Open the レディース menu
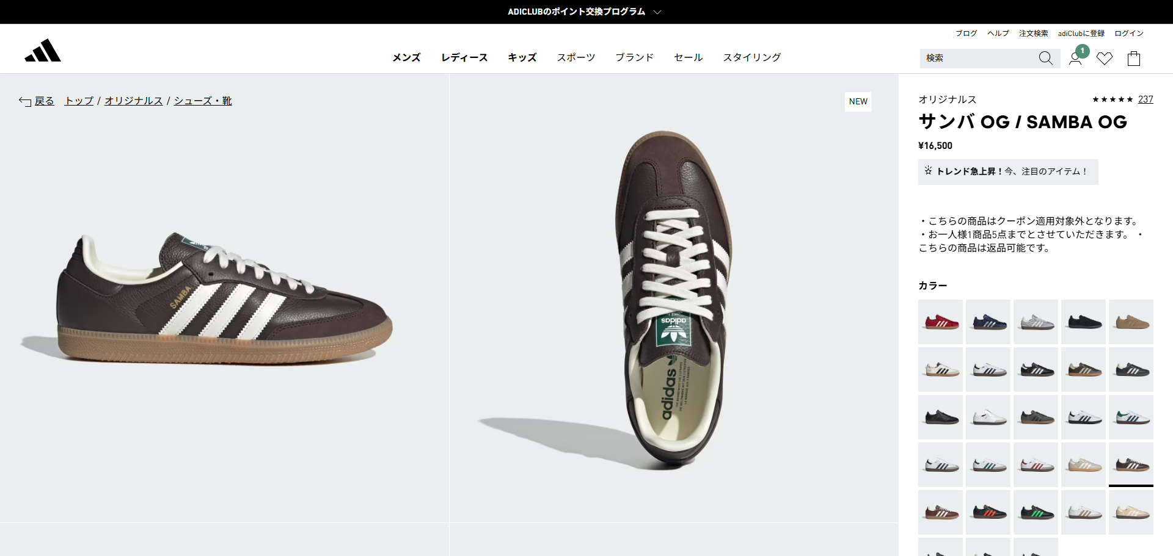The width and height of the screenshot is (1173, 556). (464, 57)
